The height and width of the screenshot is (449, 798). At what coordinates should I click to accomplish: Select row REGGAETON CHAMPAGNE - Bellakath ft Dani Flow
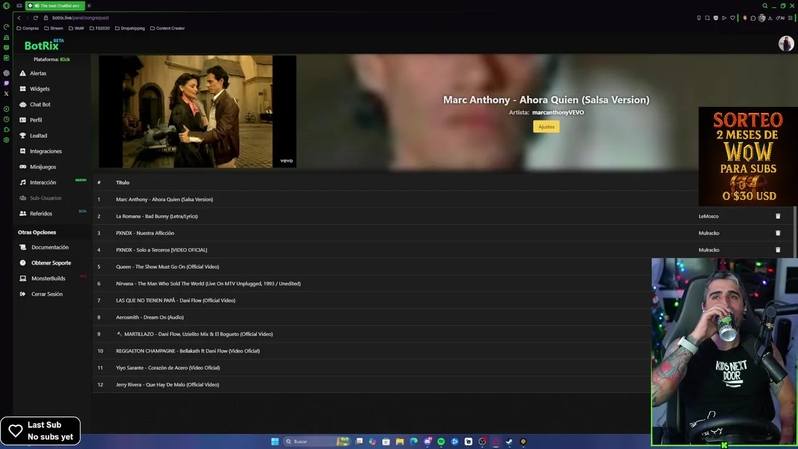tap(372, 351)
